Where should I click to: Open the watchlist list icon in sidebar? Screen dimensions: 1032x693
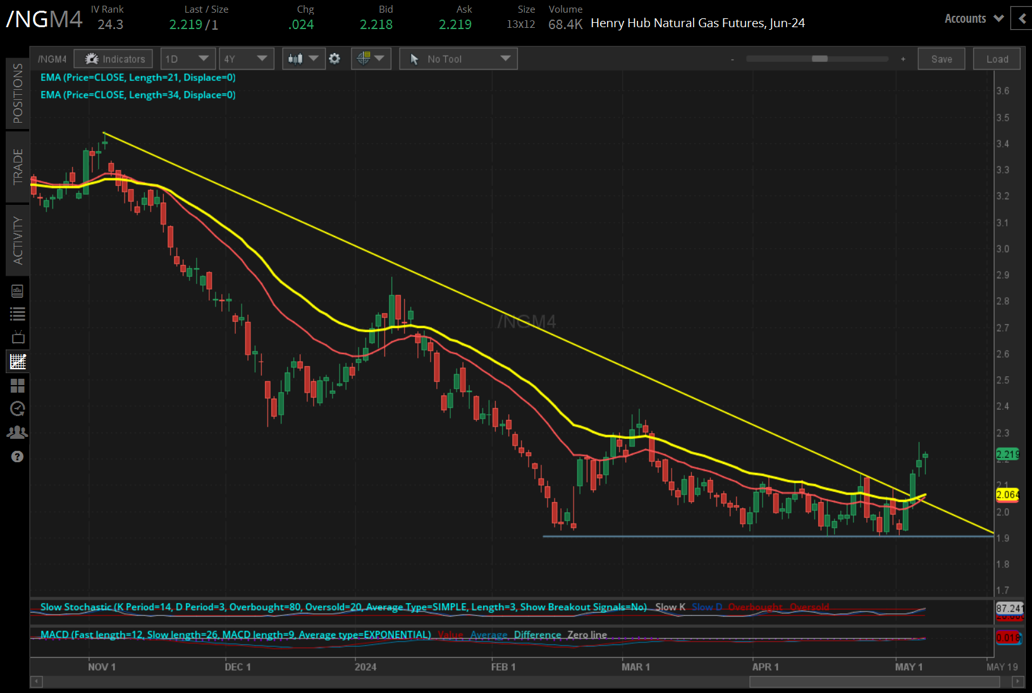(18, 314)
